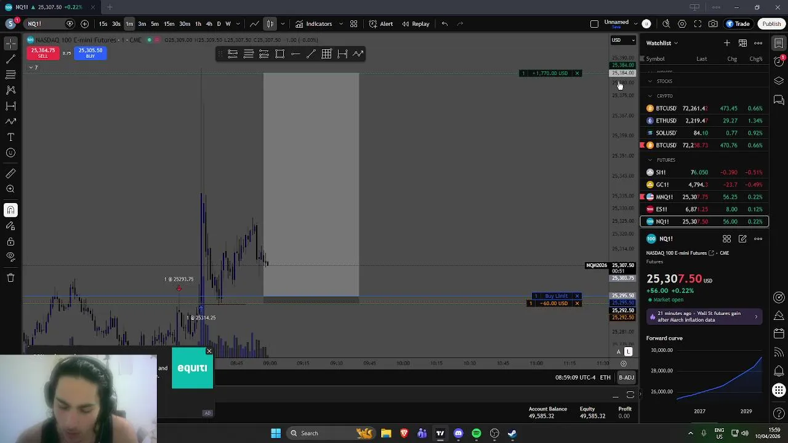Toggle the magnet mode
Screen dimensions: 788x443
pos(10,210)
